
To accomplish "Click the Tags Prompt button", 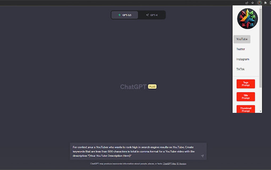I will 245,83.
